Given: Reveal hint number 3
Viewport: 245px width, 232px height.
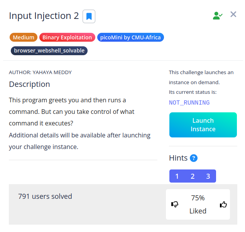Looking at the screenshot, I should [208, 176].
